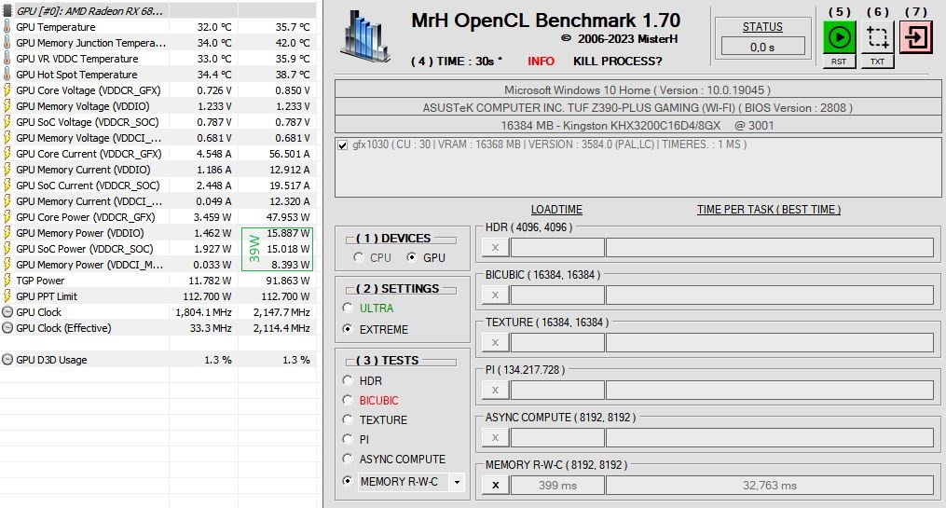Select the GPU Clock value 2,147.7 MHz
This screenshot has width=946, height=508.
click(281, 312)
